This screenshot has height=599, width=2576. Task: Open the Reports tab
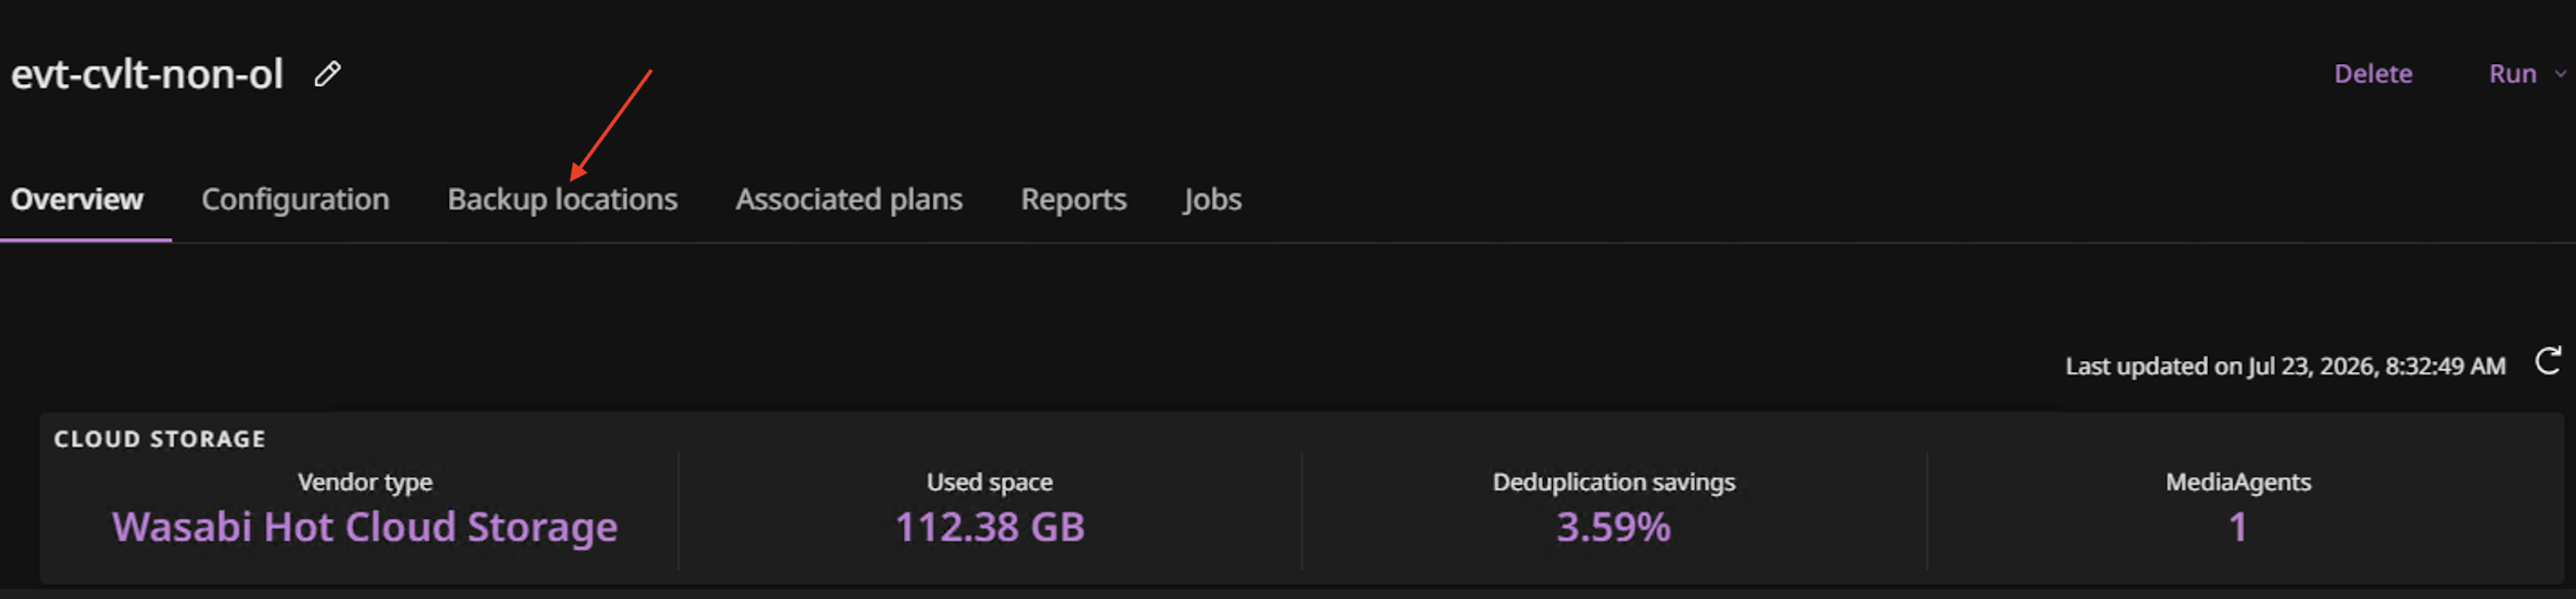point(1073,199)
